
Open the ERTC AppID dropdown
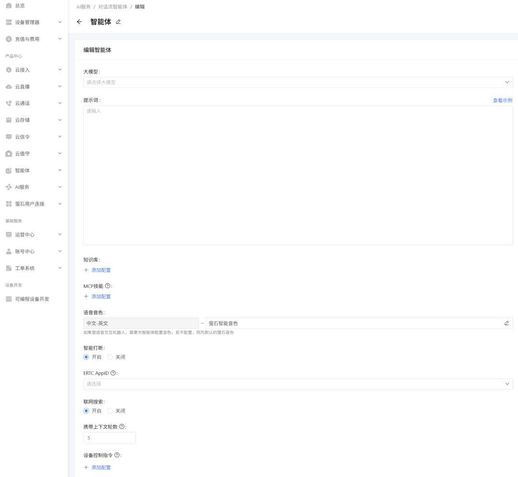tap(298, 384)
